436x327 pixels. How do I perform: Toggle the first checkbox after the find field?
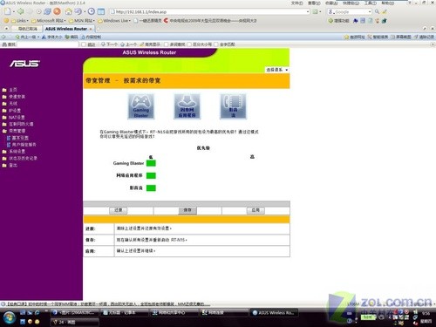coord(84,44)
